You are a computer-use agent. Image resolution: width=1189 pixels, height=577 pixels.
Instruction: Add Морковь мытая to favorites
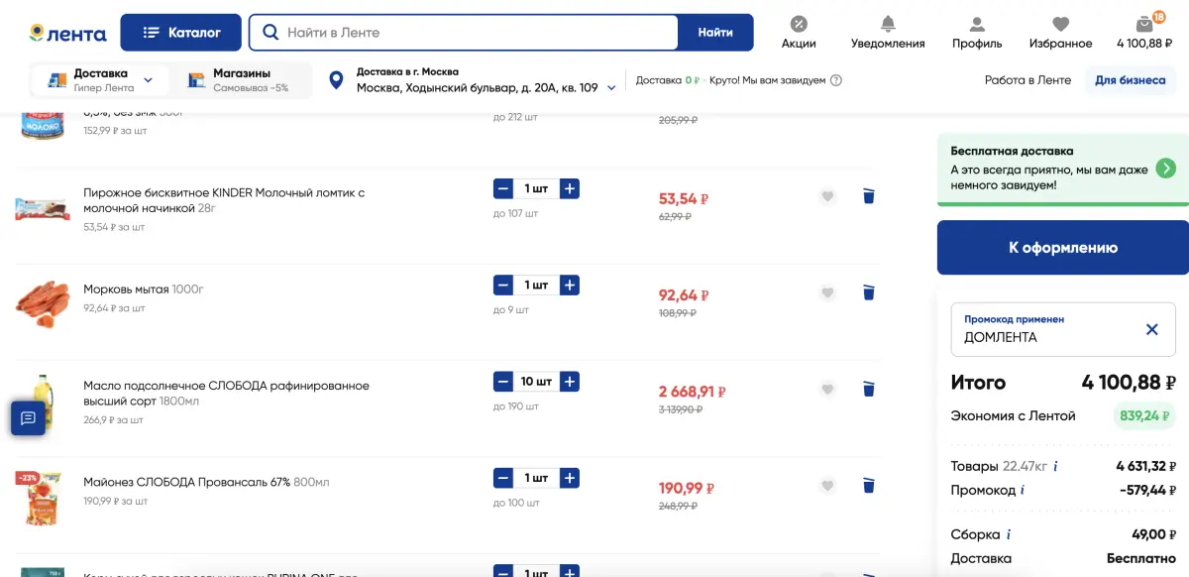[x=828, y=292]
